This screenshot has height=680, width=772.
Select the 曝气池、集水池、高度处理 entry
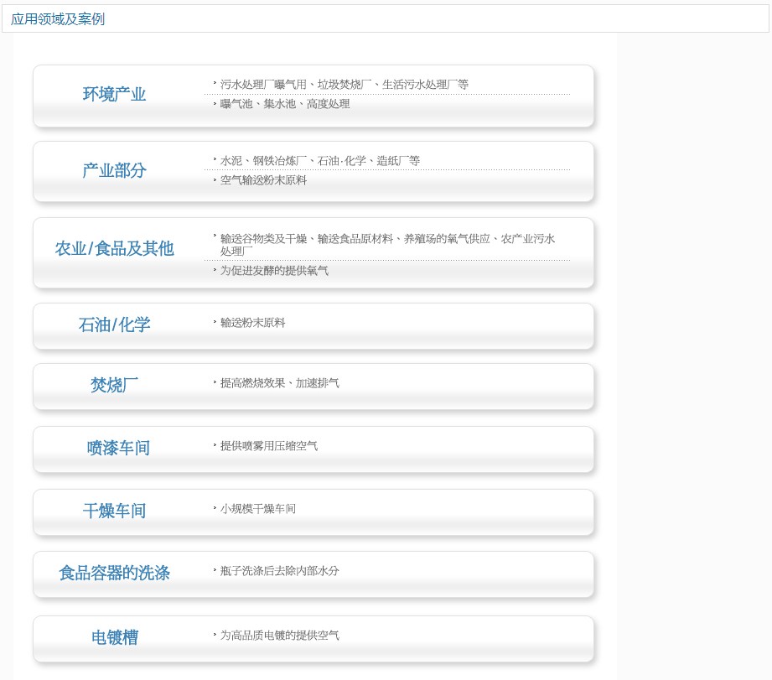point(285,104)
